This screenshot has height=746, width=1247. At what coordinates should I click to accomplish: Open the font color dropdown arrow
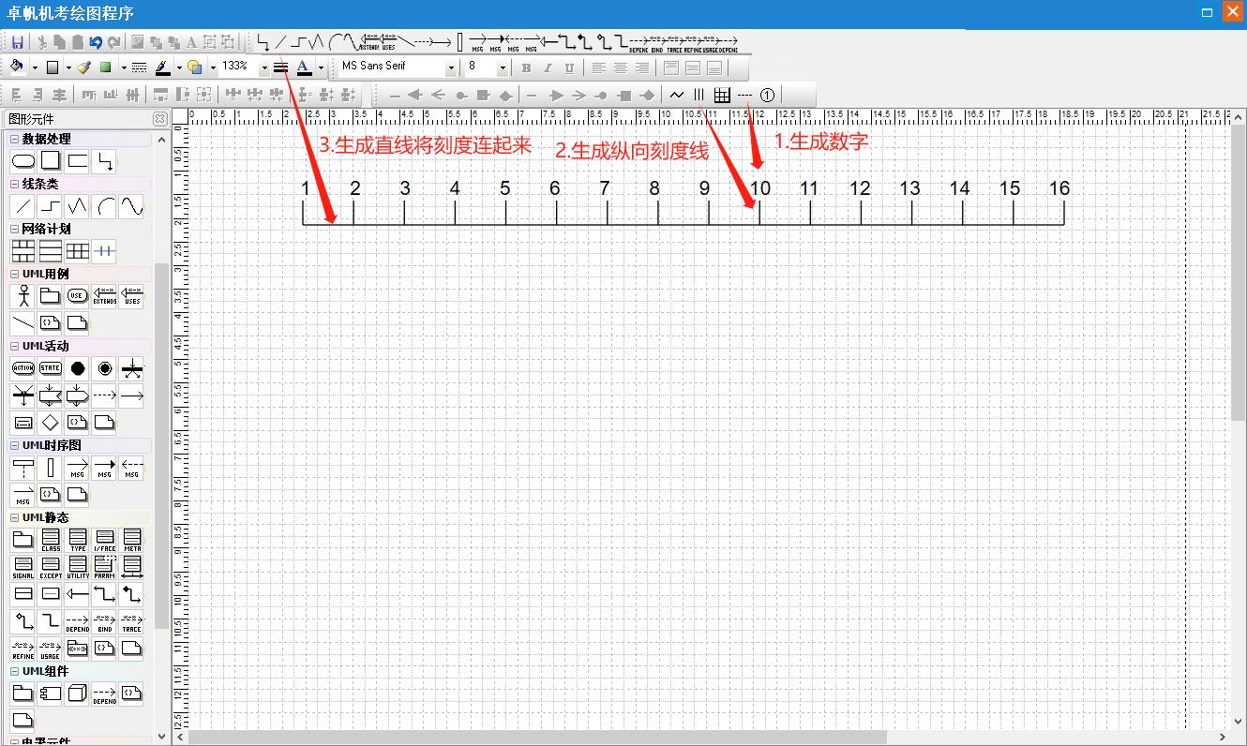(321, 67)
